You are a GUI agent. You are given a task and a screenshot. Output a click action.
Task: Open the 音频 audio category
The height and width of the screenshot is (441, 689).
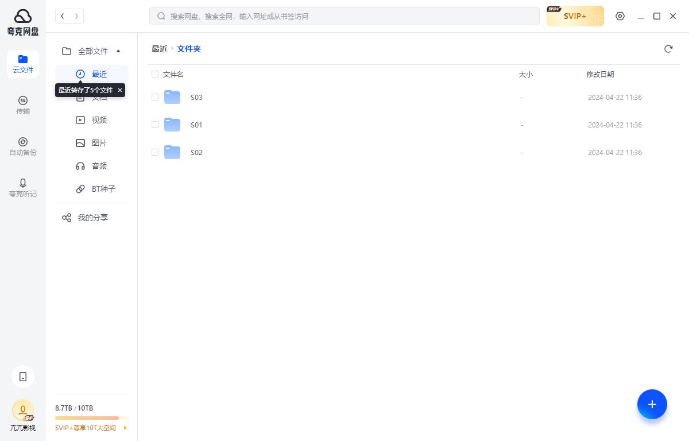(99, 165)
